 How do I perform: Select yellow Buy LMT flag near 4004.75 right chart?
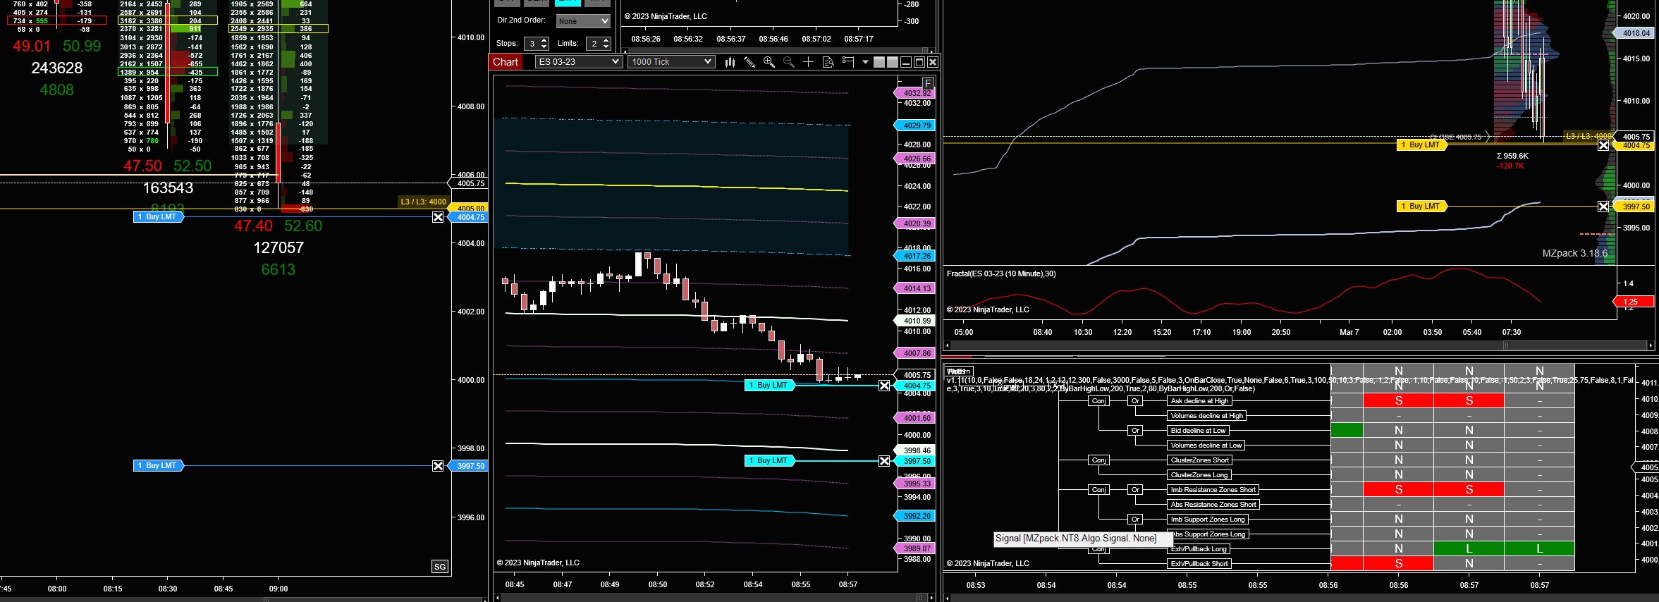click(1422, 145)
